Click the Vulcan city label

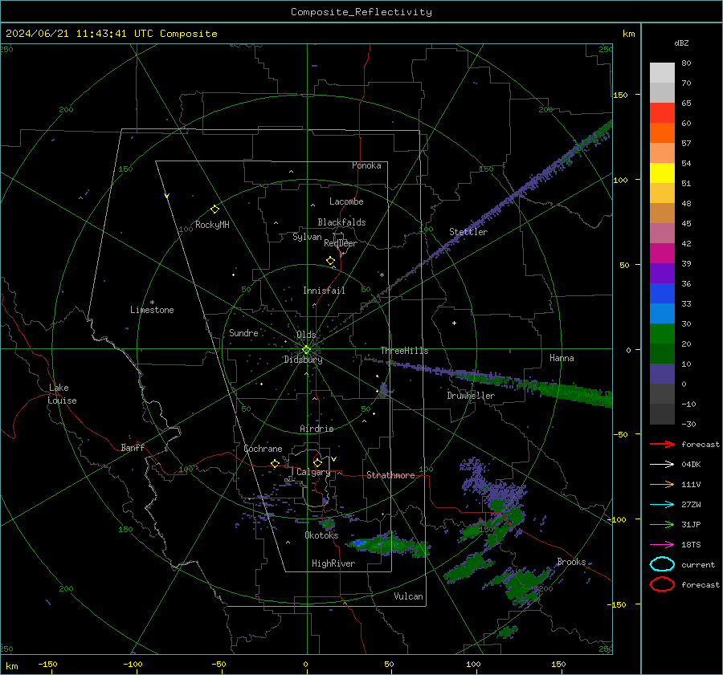pos(408,596)
